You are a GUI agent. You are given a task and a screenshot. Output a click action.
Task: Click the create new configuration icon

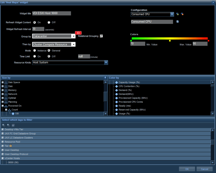[x=178, y=14]
